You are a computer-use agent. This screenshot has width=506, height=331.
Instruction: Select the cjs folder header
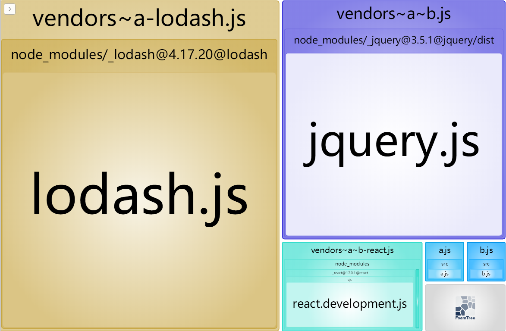click(x=349, y=279)
